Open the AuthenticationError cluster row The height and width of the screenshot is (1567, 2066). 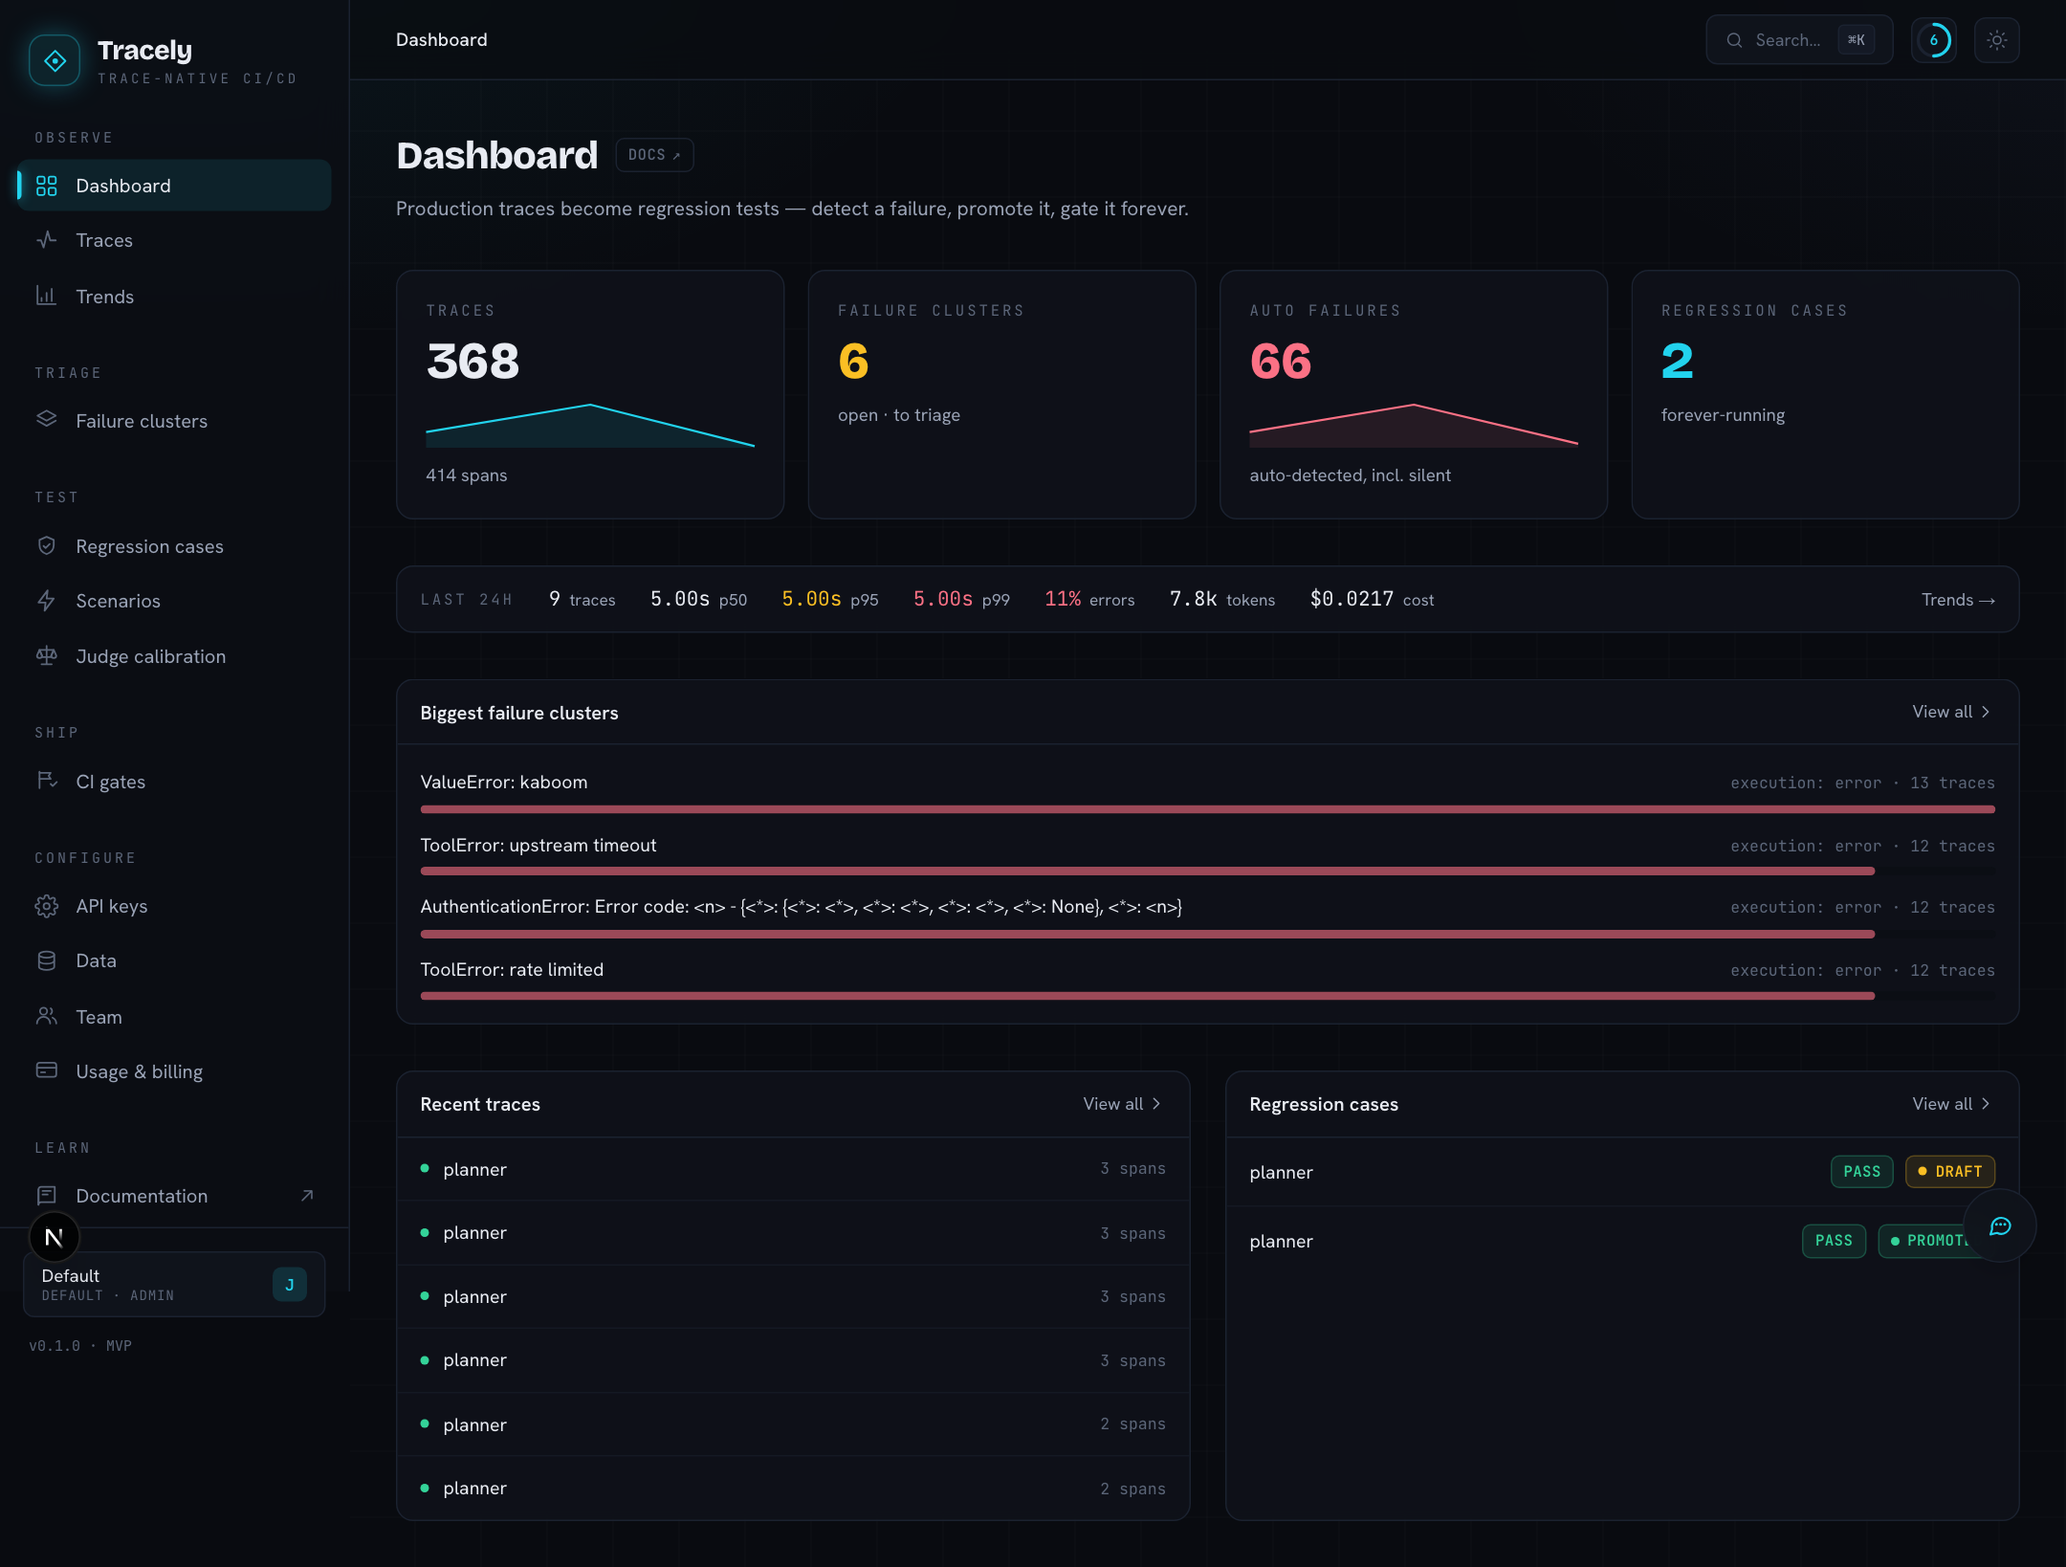[x=1207, y=917]
